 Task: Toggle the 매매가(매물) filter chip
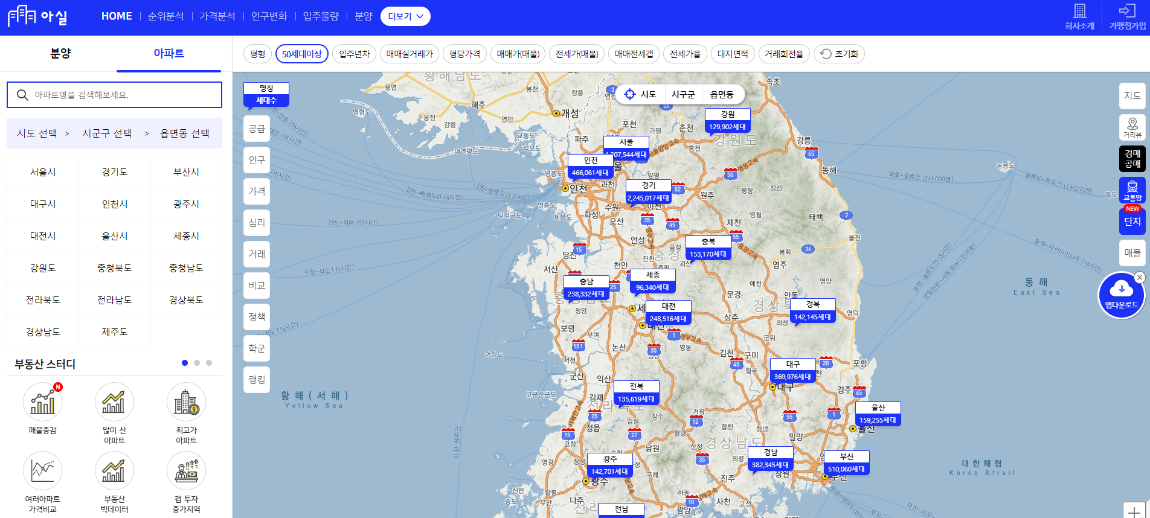518,54
